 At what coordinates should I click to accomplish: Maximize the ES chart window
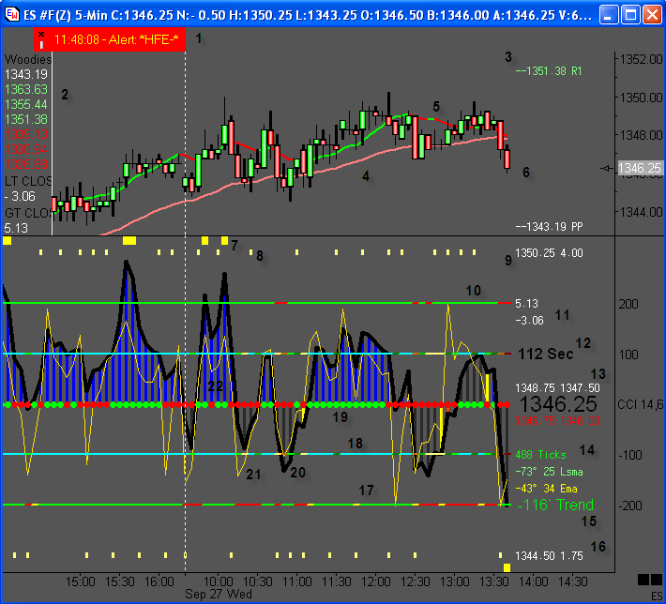(628, 15)
